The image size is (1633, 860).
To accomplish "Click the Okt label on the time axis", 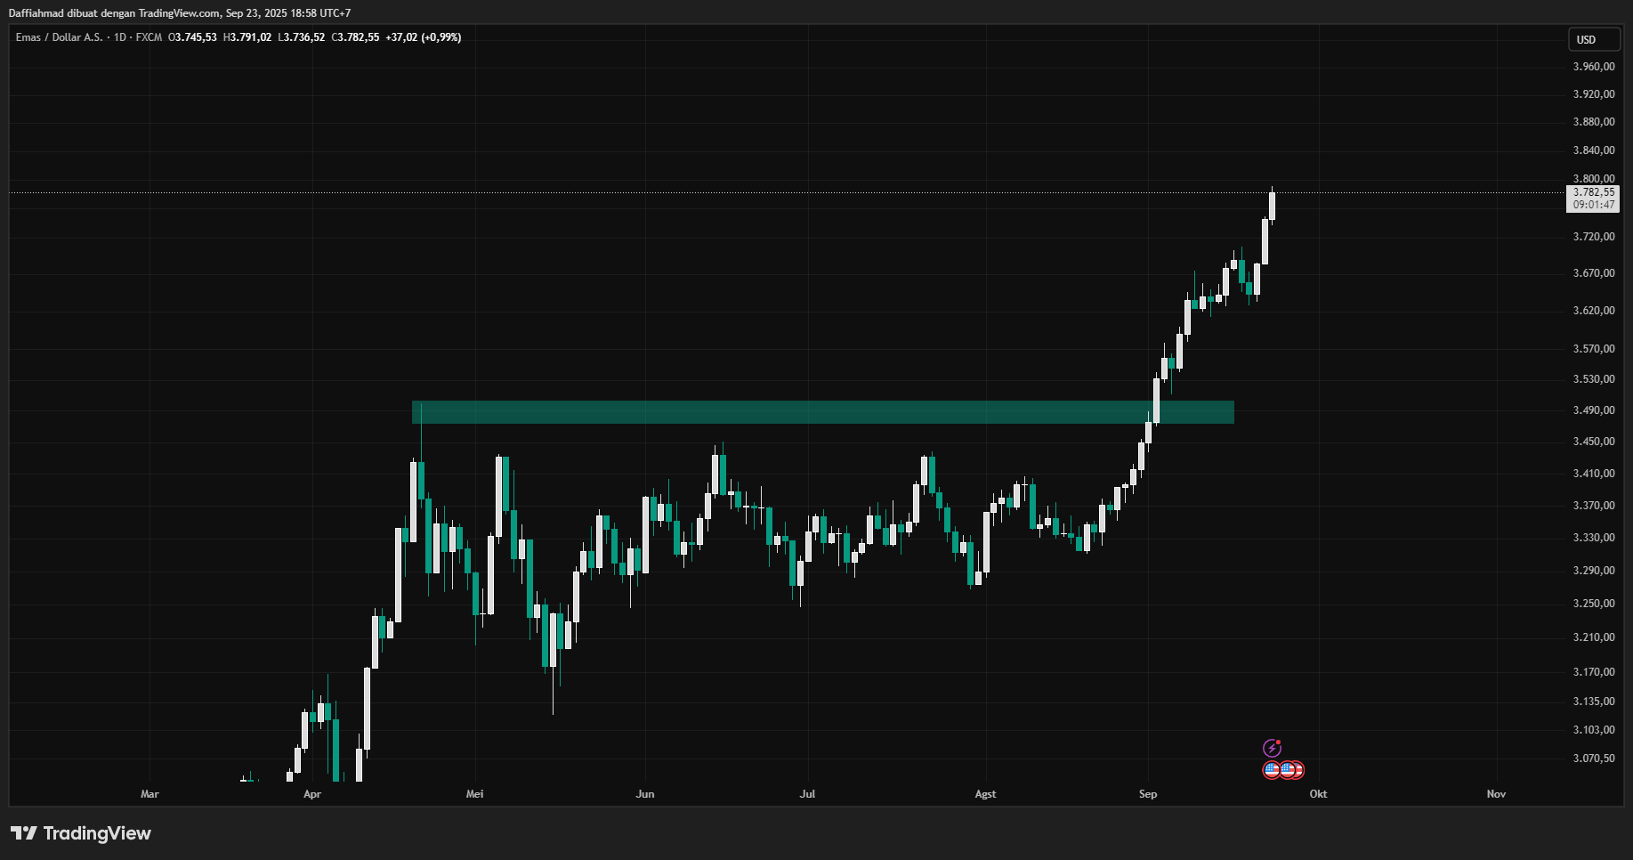I will click(x=1318, y=794).
